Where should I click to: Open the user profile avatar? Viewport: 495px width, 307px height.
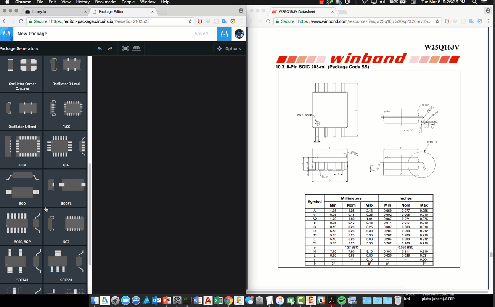pyautogui.click(x=239, y=34)
